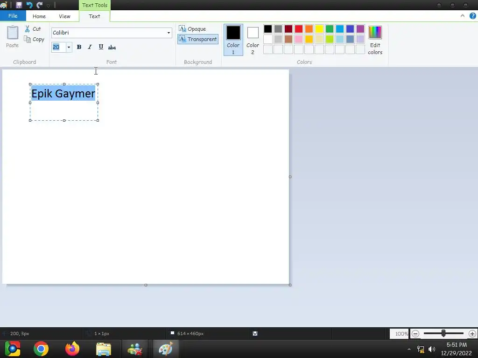The height and width of the screenshot is (358, 478).
Task: Pick the turquoise blue color swatch
Action: coord(340,29)
